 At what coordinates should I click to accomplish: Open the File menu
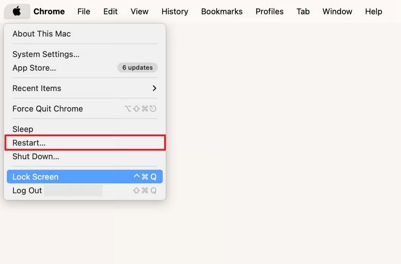tap(84, 11)
